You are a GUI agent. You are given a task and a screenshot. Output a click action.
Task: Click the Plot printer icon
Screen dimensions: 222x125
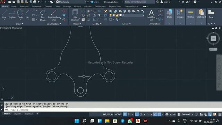click(x=35, y=2)
